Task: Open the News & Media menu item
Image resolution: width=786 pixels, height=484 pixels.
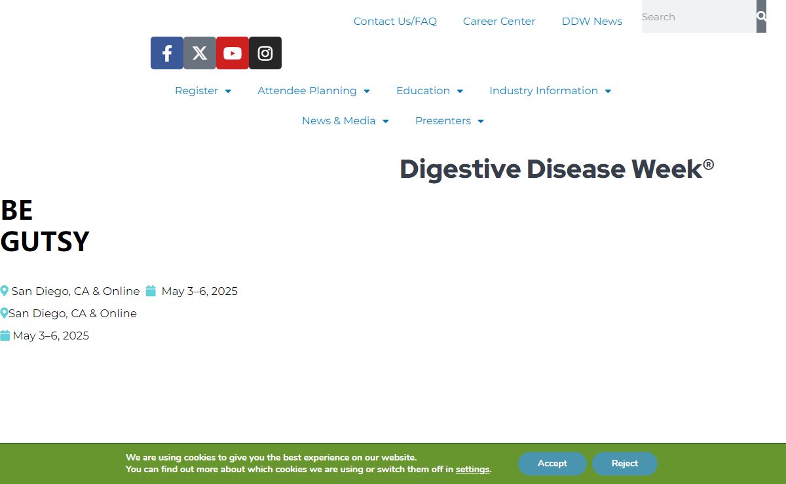Action: (339, 121)
